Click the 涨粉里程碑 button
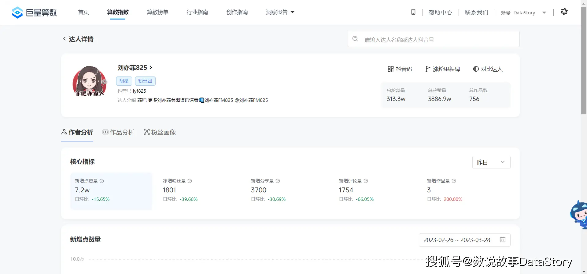587x274 pixels. click(442, 69)
